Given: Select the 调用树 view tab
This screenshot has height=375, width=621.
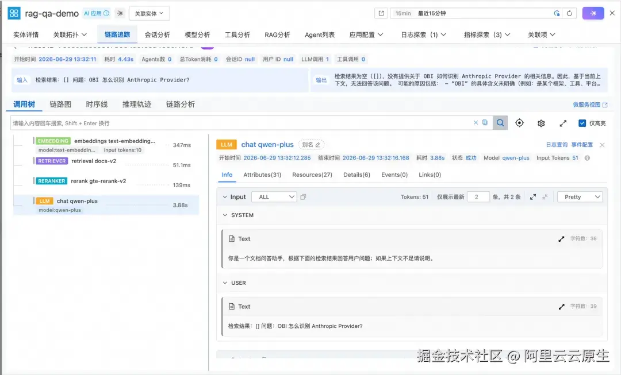Looking at the screenshot, I should click(x=24, y=105).
